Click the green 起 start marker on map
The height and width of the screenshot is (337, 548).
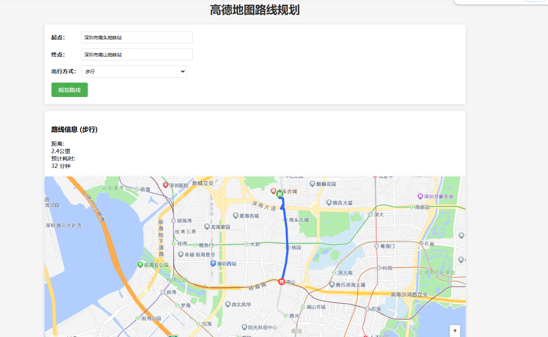[x=280, y=194]
